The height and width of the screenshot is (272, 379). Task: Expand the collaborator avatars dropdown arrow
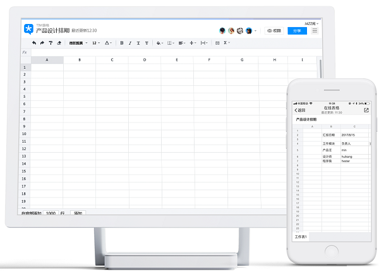point(257,30)
